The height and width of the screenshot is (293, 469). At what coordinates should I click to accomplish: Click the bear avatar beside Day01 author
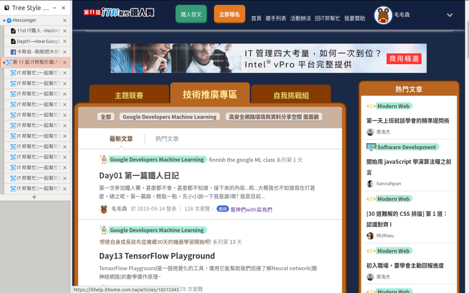[x=104, y=209]
